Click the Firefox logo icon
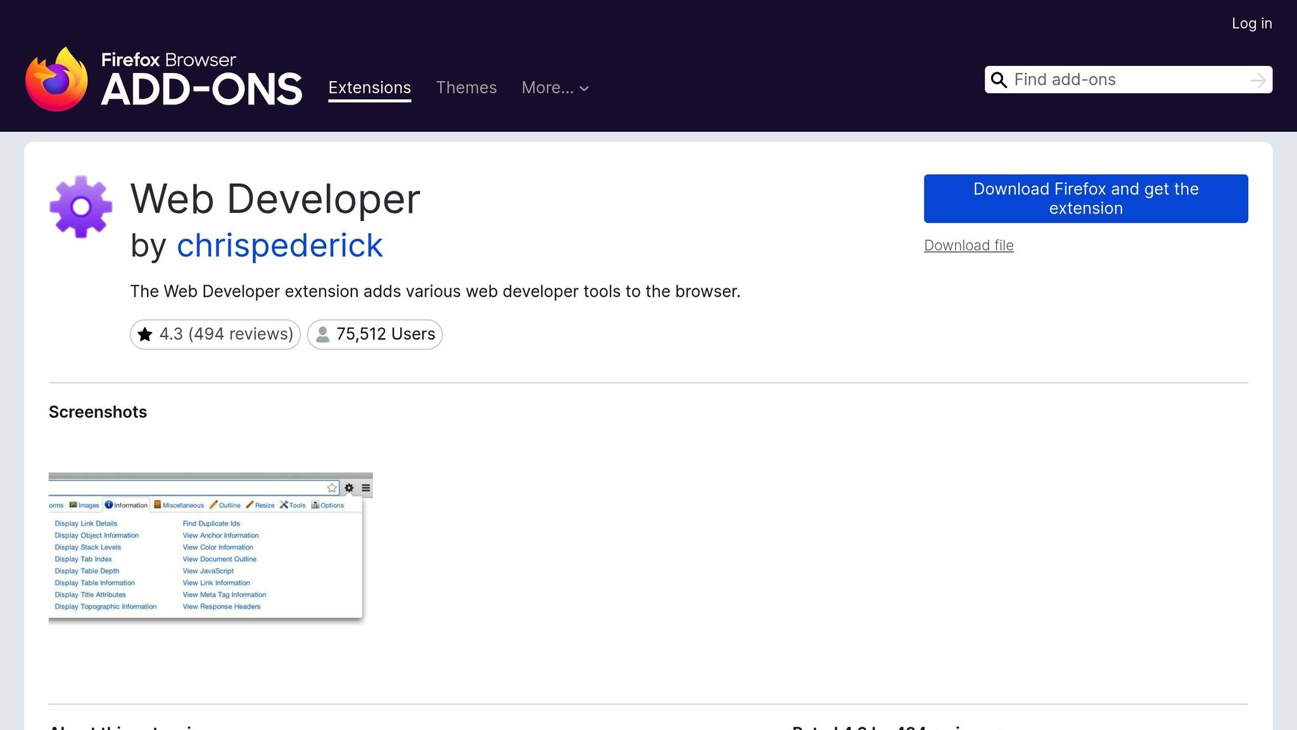 (56, 80)
